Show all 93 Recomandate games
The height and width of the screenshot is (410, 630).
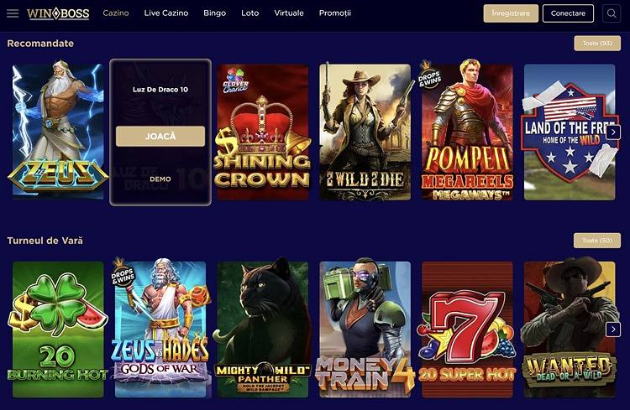point(597,44)
